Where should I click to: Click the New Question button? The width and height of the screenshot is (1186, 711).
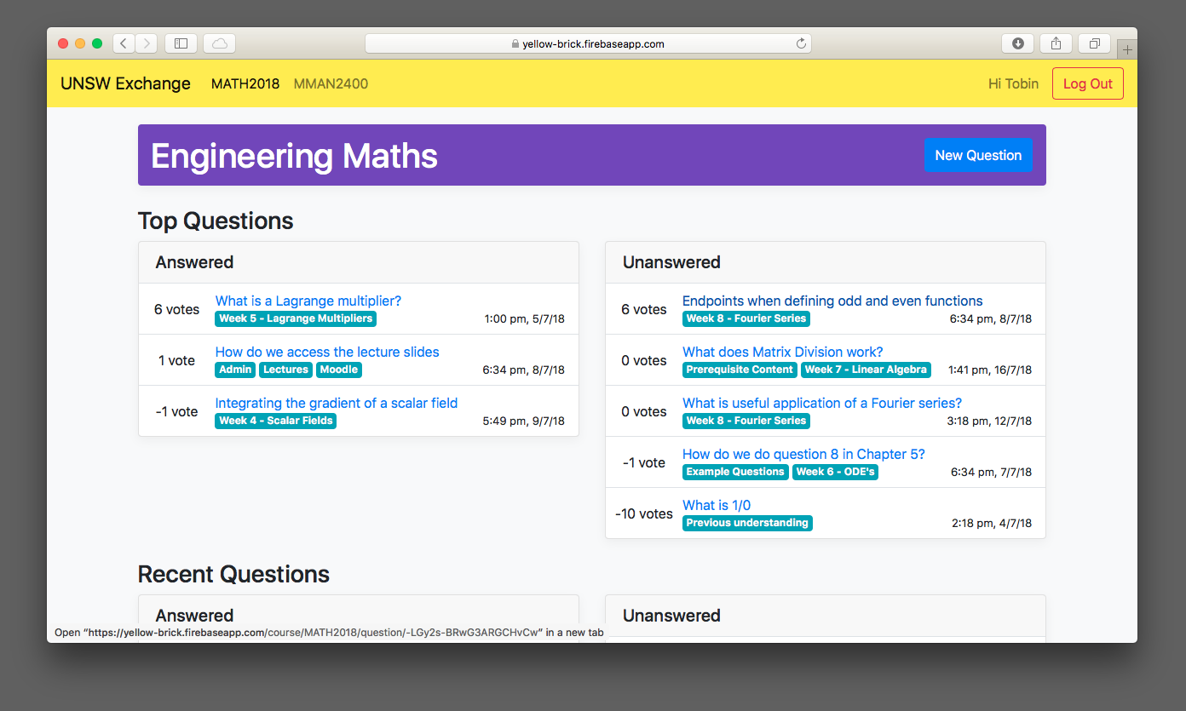(x=978, y=155)
